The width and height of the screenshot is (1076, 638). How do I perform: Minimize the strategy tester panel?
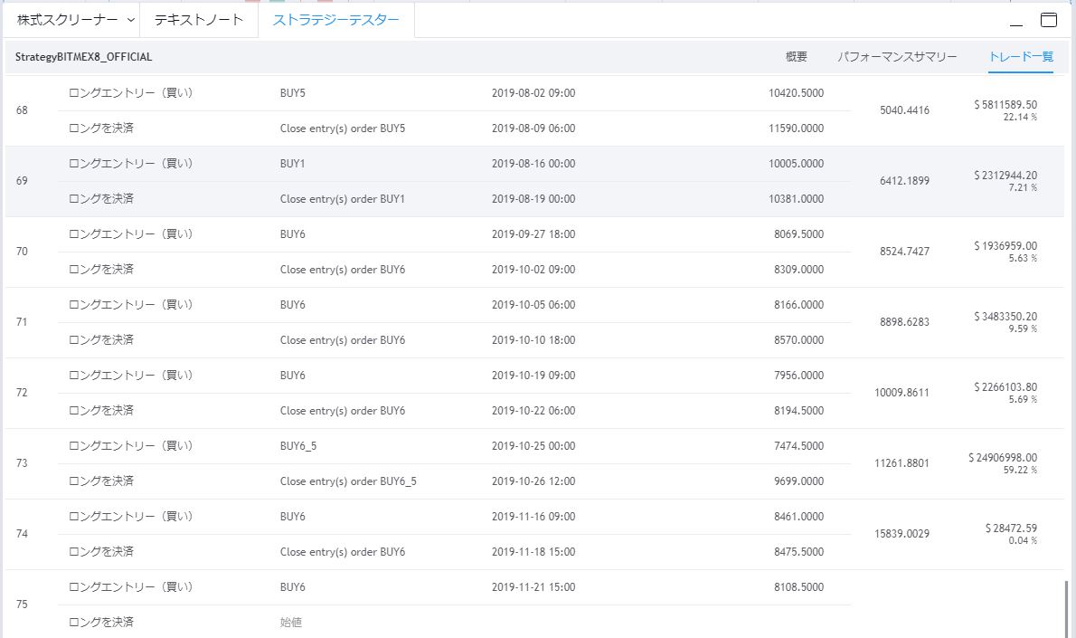point(1016,21)
